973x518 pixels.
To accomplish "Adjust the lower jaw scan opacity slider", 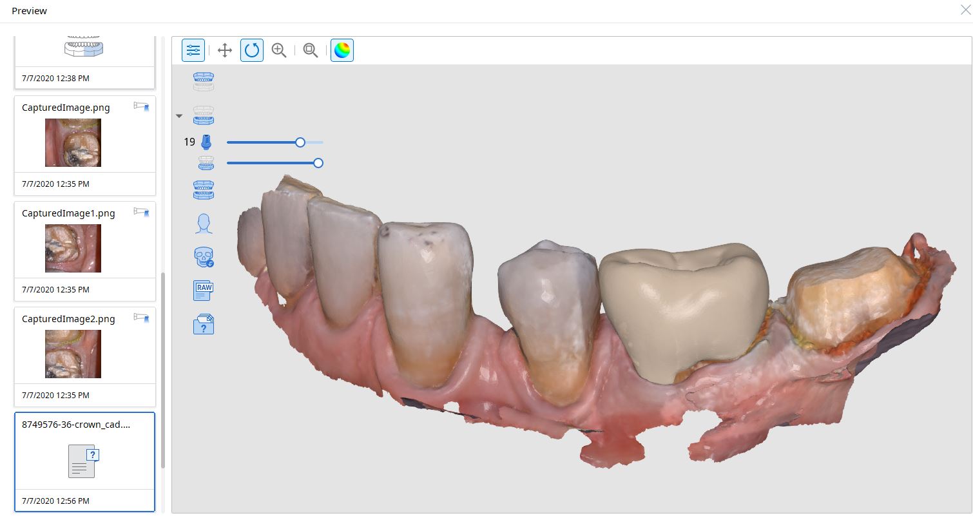I will pyautogui.click(x=318, y=163).
